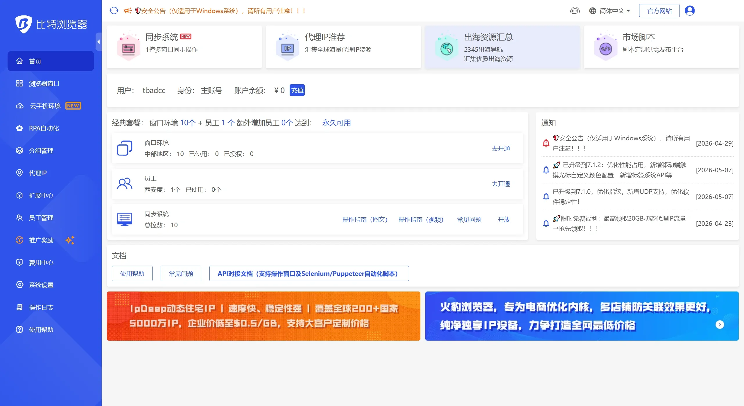The image size is (744, 406).
Task: Open 员工管理 in the sidebar
Action: click(x=51, y=218)
